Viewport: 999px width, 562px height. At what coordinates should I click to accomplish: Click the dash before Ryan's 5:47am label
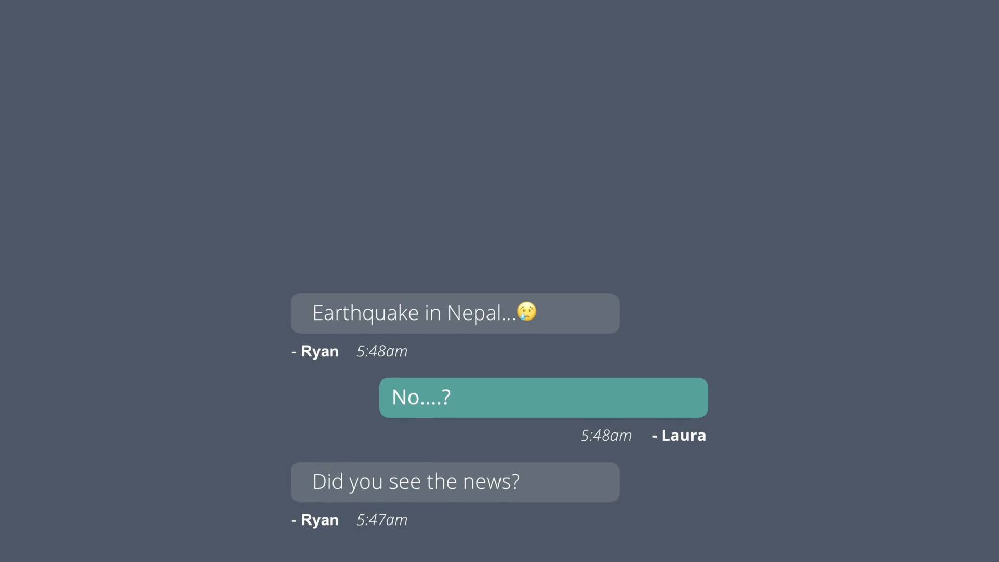tap(294, 520)
